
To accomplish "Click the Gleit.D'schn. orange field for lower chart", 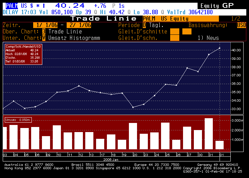I will (x=175, y=38).
